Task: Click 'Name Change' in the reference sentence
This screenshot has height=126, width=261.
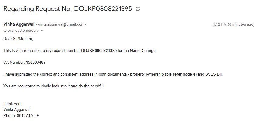Action: [x=143, y=51]
